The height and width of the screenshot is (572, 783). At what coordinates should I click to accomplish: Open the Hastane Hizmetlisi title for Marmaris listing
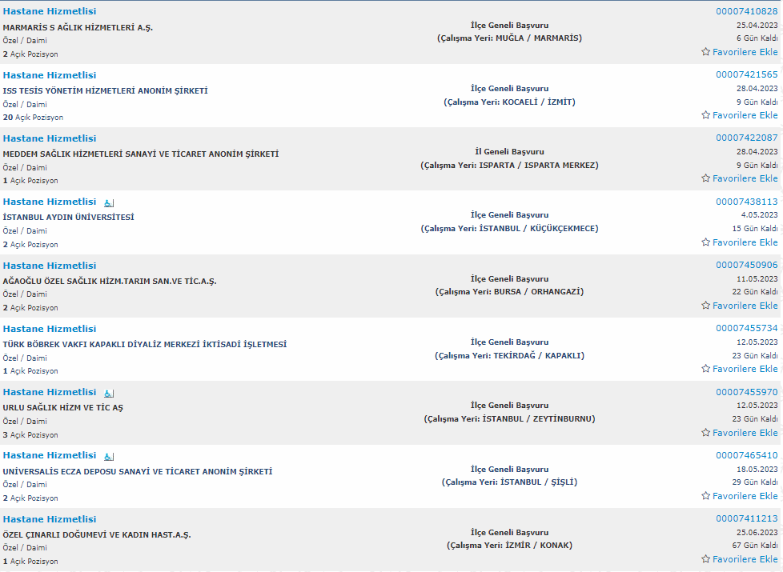pyautogui.click(x=50, y=11)
